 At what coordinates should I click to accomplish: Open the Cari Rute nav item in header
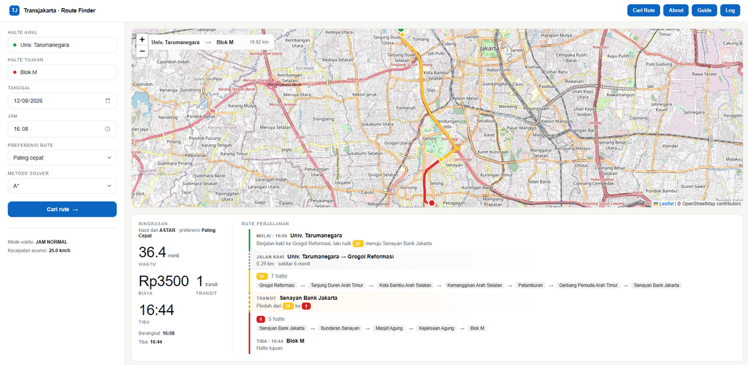coord(643,10)
